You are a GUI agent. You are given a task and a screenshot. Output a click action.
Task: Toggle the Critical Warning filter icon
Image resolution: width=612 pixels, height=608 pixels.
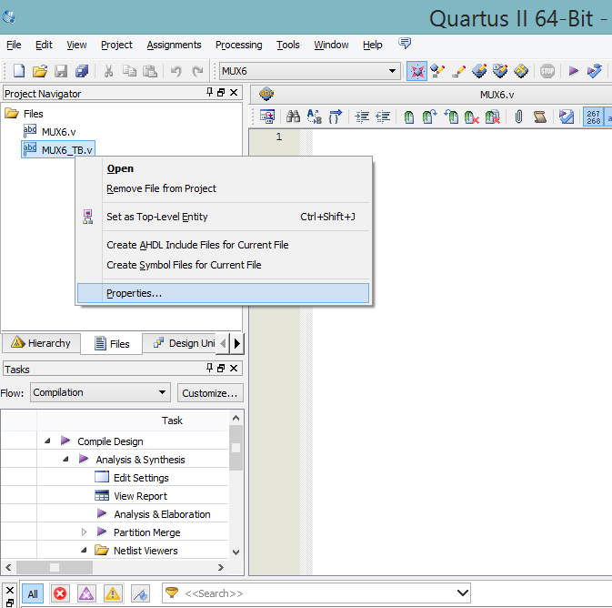(x=86, y=594)
